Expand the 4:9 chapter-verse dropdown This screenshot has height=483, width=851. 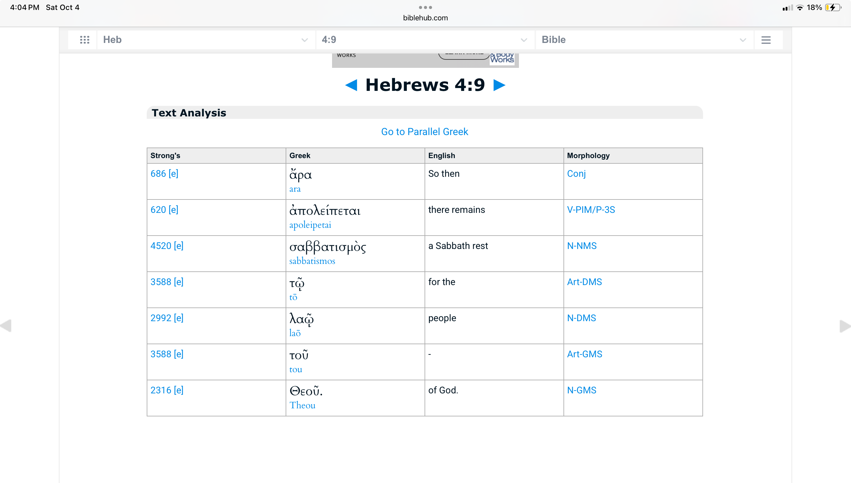click(x=425, y=40)
